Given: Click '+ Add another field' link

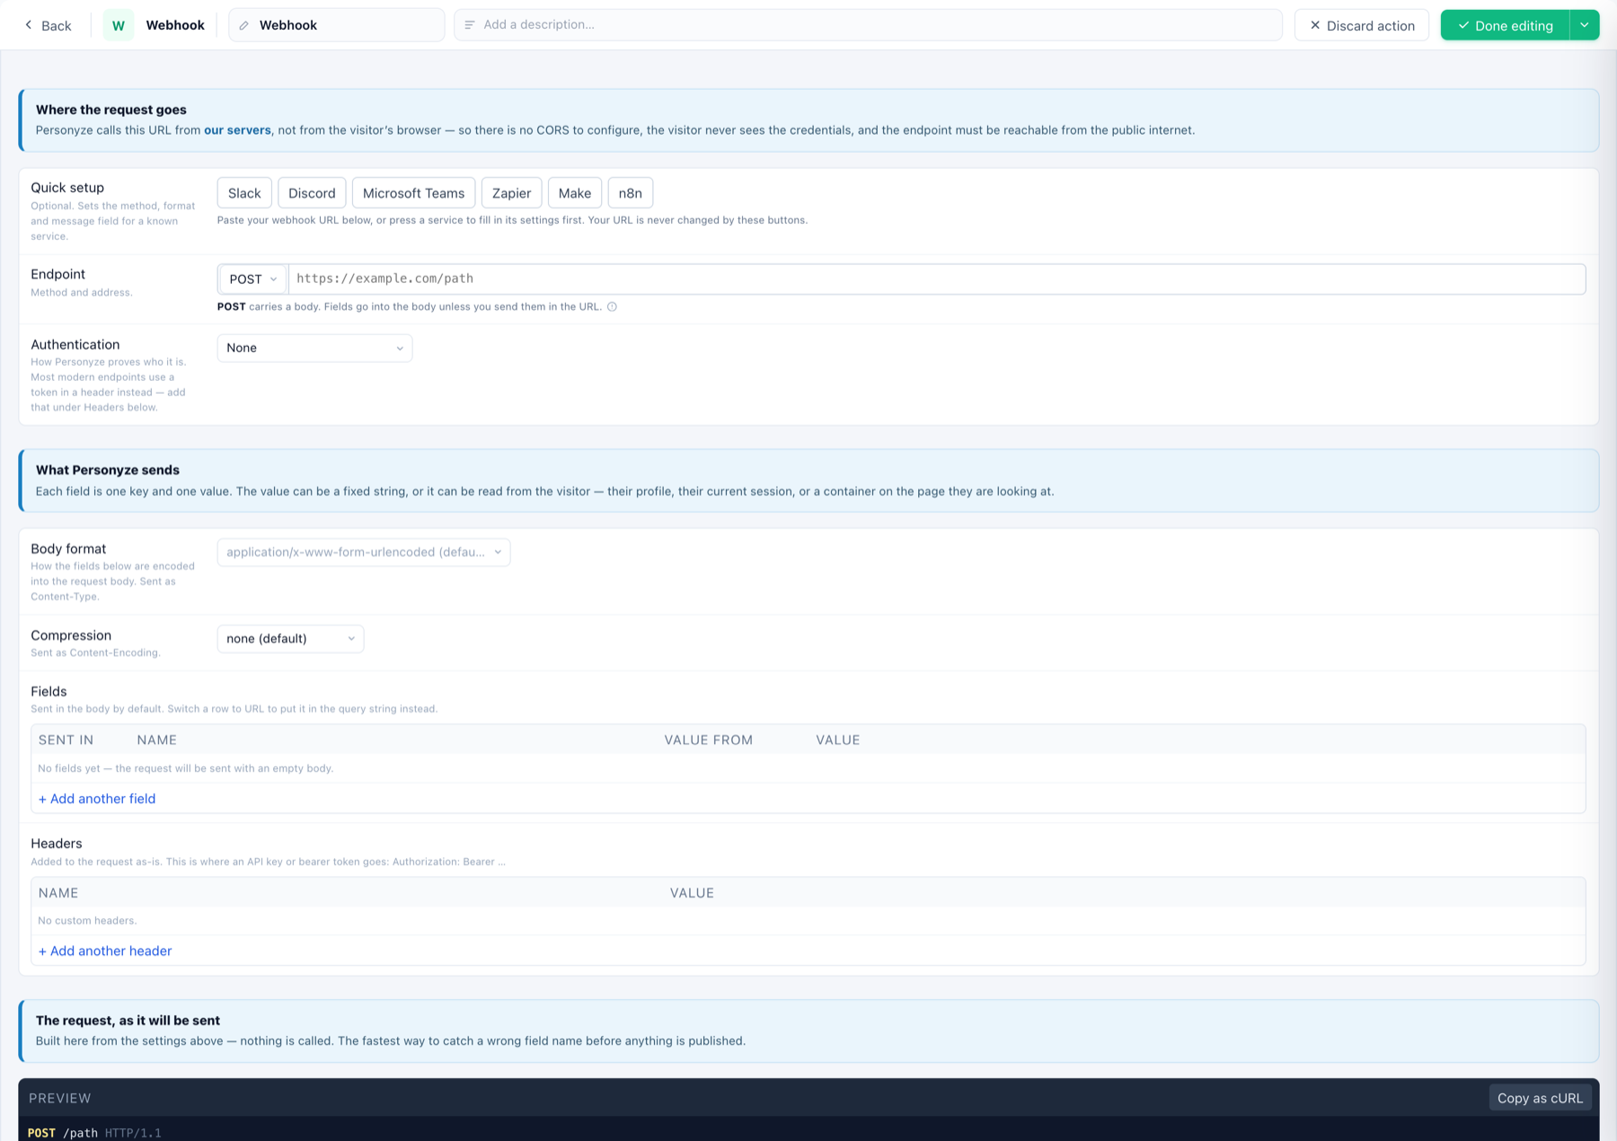Looking at the screenshot, I should click(x=97, y=799).
